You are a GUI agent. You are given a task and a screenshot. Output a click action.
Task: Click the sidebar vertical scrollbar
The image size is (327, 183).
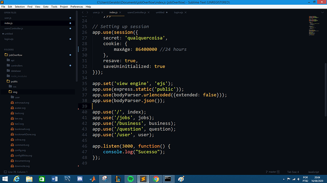(76, 46)
